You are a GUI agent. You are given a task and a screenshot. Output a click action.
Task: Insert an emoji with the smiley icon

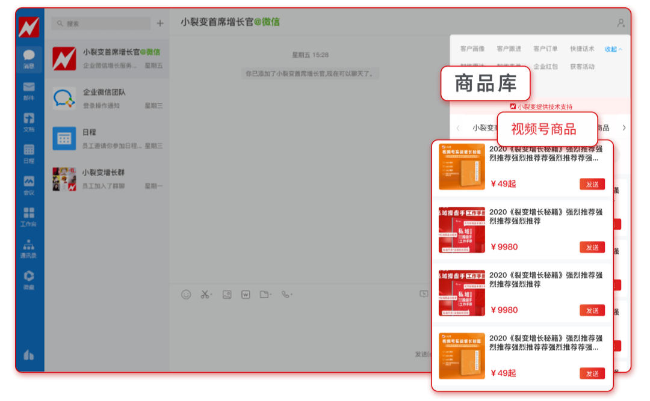pos(185,295)
